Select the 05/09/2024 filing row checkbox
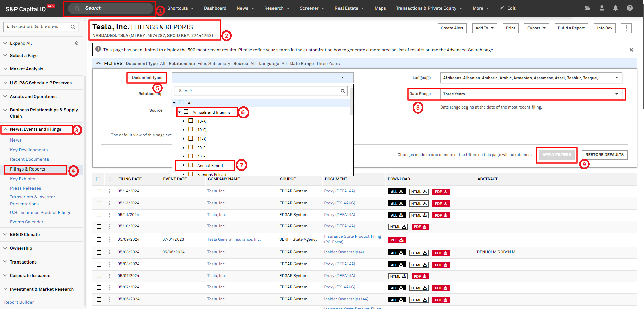 [99, 240]
